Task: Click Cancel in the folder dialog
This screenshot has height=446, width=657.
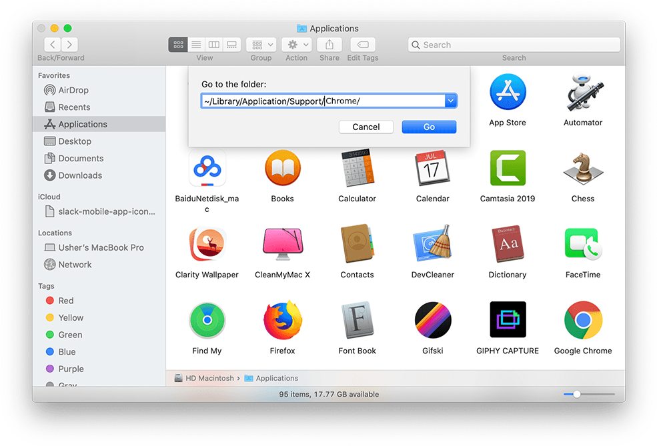Action: pyautogui.click(x=366, y=127)
